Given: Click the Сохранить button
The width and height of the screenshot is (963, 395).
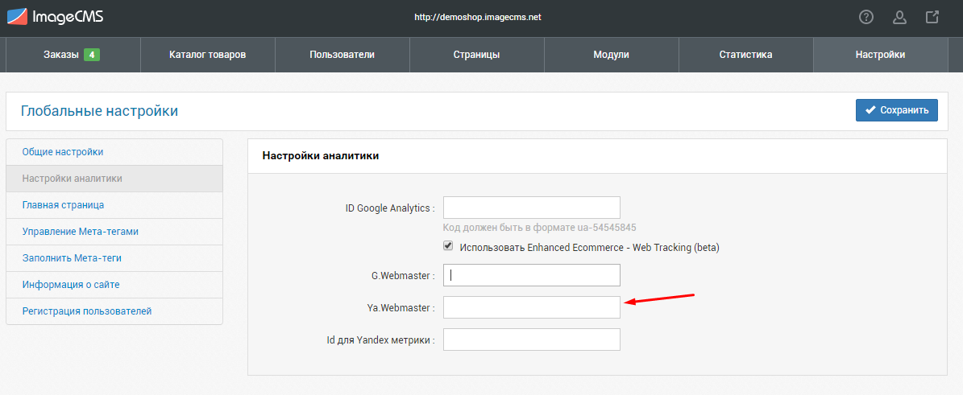Looking at the screenshot, I should [897, 110].
